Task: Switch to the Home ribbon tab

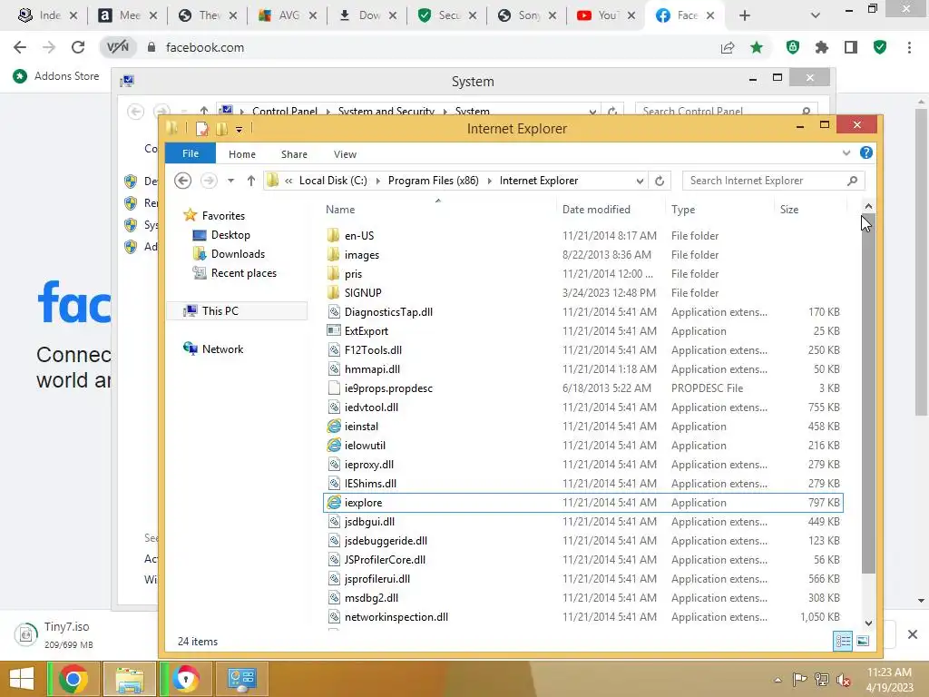Action: [241, 154]
